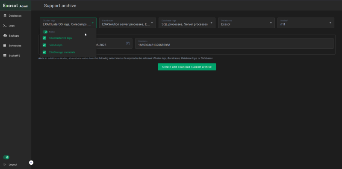Uncheck the Coredumps checkbox

coord(44,45)
